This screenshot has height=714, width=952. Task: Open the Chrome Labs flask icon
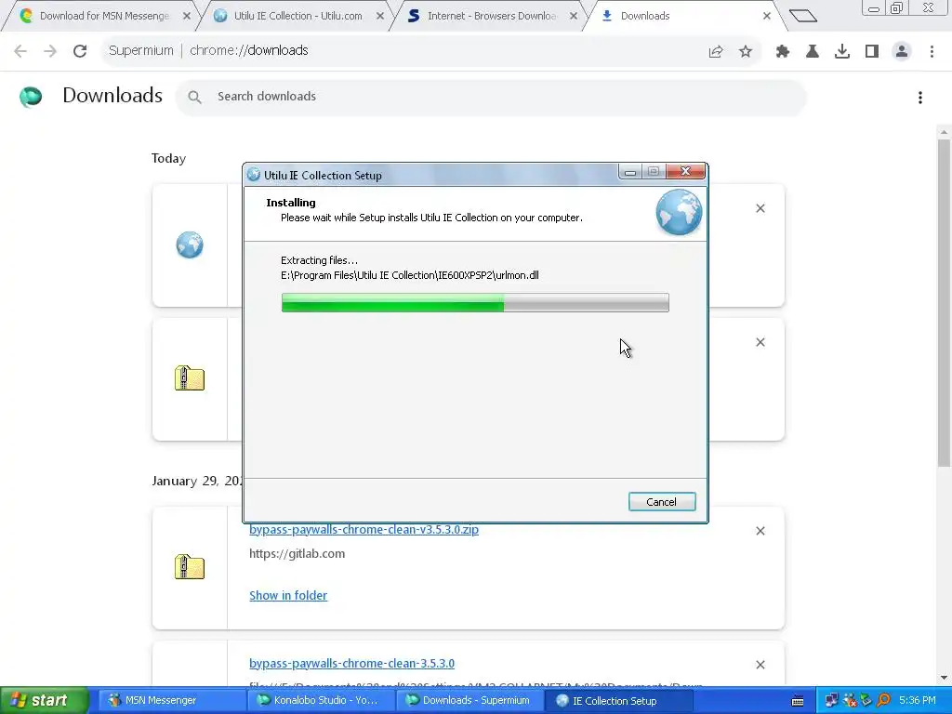[813, 52]
